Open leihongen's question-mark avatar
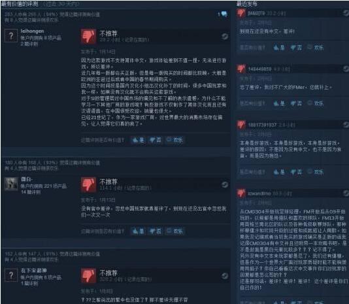The height and width of the screenshot is (304, 349). 11,35
